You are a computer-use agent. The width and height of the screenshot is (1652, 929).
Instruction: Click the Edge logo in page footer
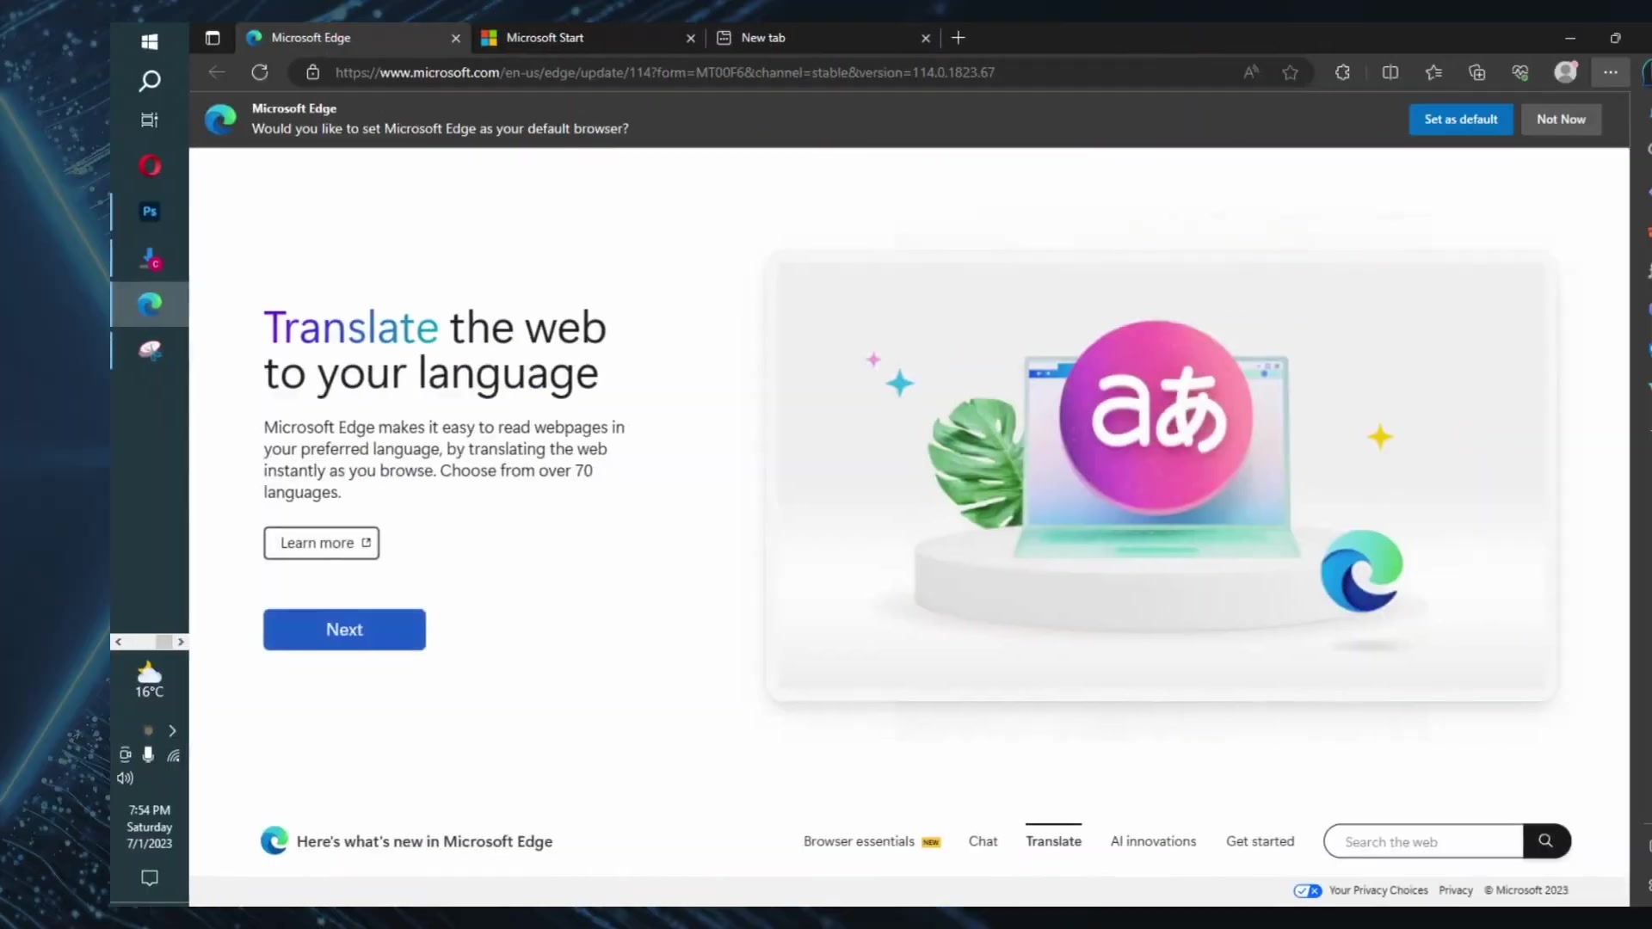click(x=274, y=840)
